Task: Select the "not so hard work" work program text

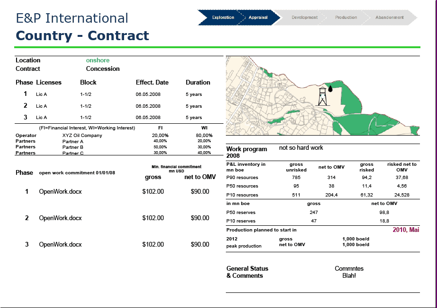Action: [301, 148]
